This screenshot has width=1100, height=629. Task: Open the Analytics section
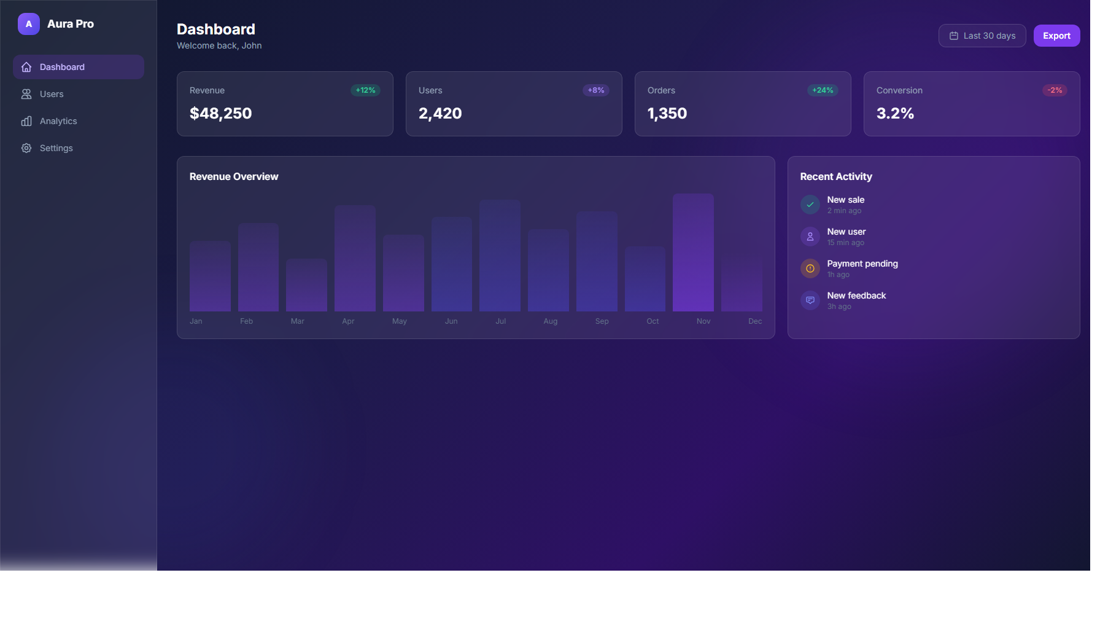pos(79,121)
